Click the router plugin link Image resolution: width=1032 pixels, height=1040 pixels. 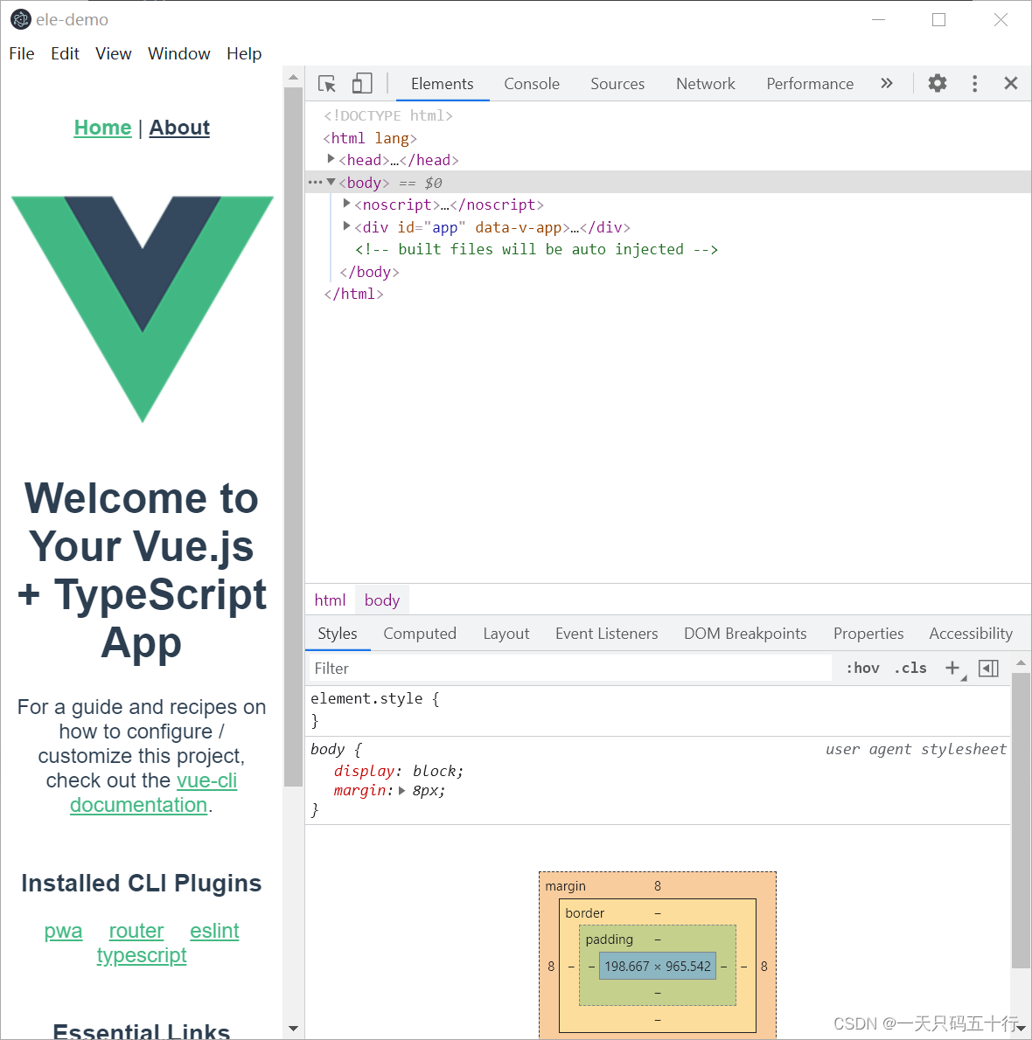click(136, 931)
